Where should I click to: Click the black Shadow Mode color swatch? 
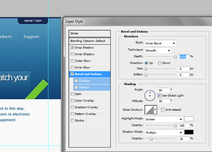pos(189,132)
